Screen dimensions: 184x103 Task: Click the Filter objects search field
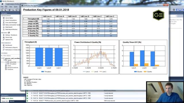click(x=11, y=56)
